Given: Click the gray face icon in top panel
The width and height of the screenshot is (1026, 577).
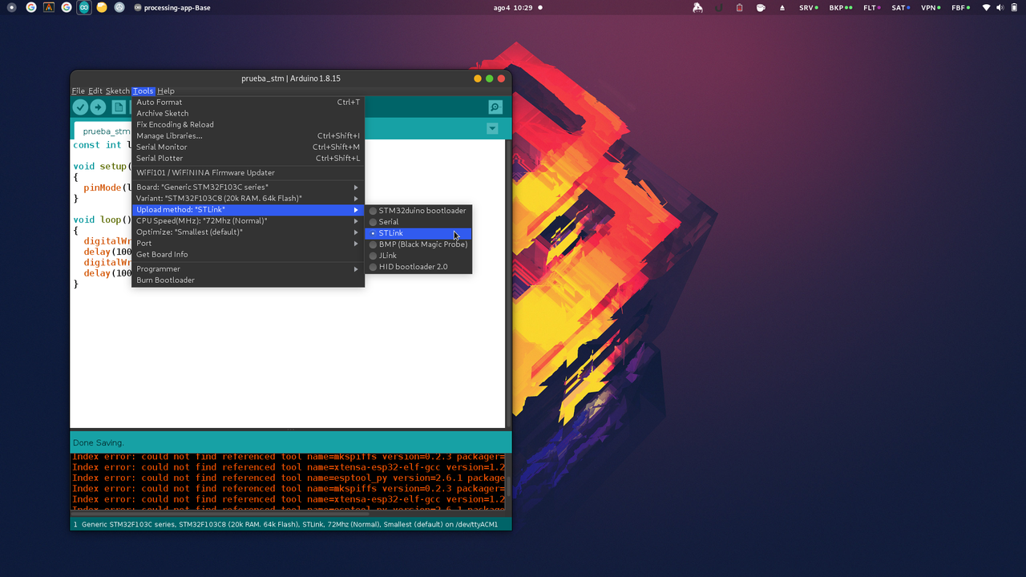Looking at the screenshot, I should 119,7.
